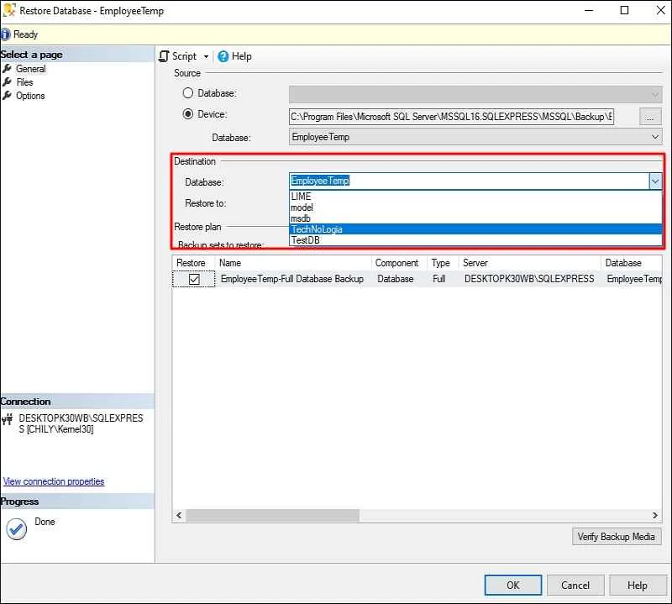Viewport: 672px width, 604px height.
Task: Click the browse ellipsis button for device
Action: click(x=650, y=117)
